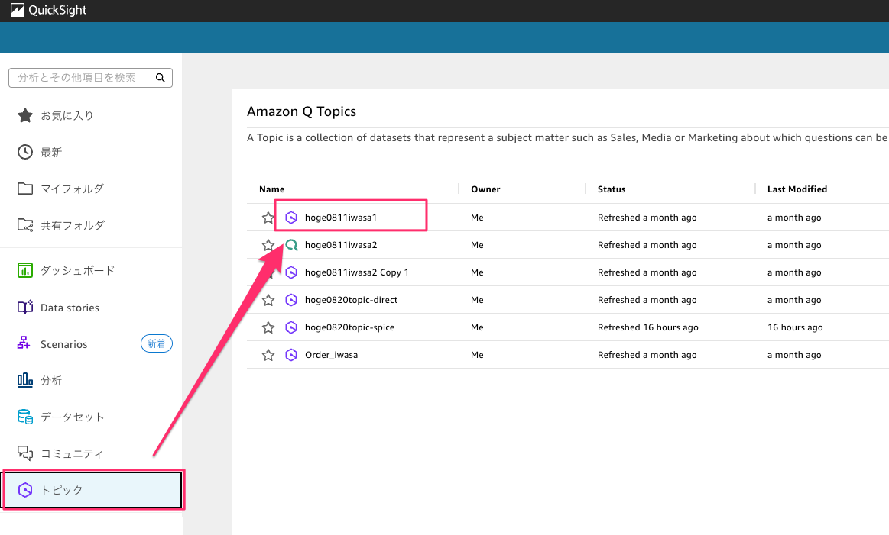Open topic hoge0820topic-spice
Image resolution: width=889 pixels, height=535 pixels.
coord(349,327)
